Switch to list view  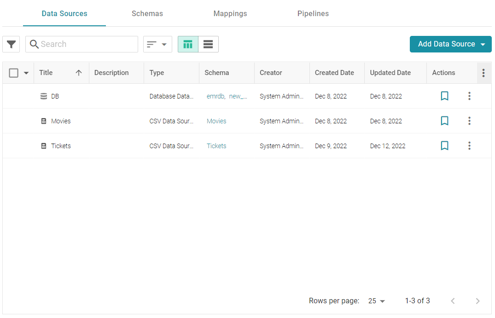click(x=208, y=44)
